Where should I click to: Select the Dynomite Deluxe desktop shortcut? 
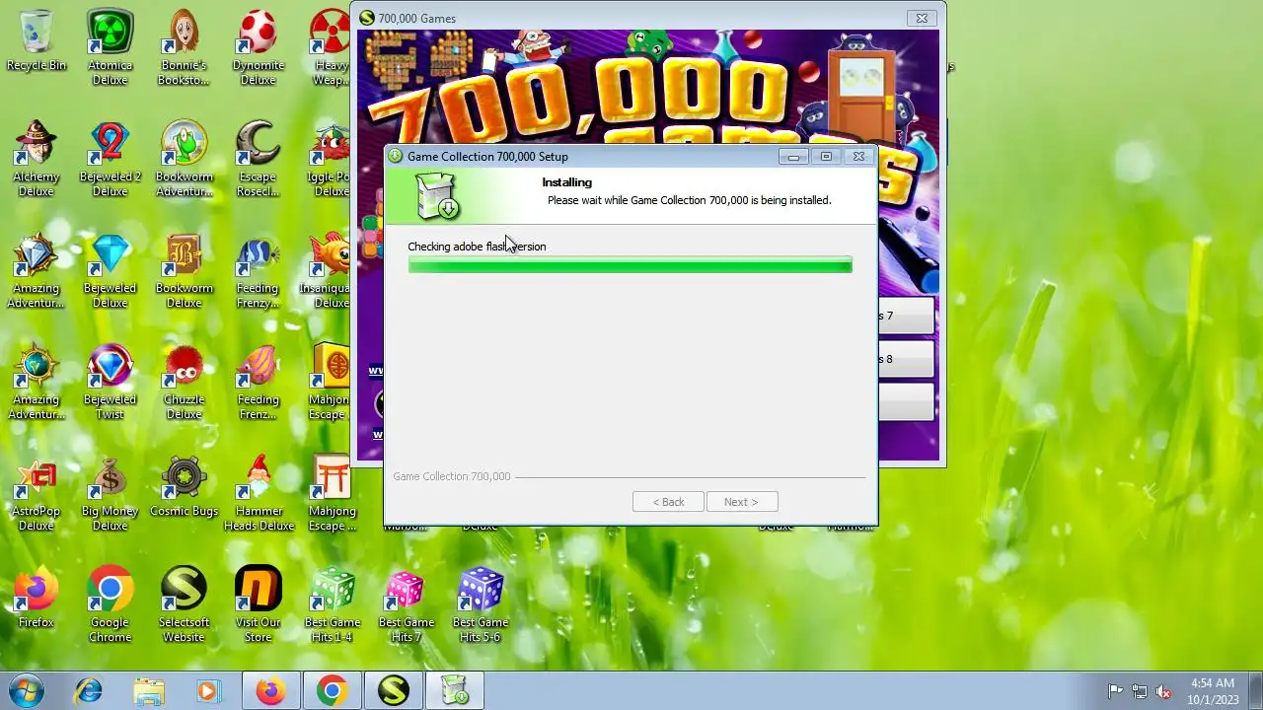pos(258,47)
